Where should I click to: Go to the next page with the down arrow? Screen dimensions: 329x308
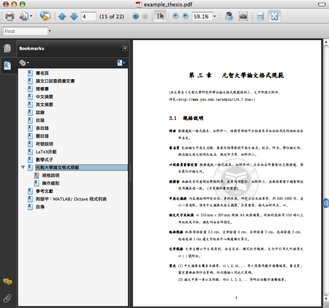coord(74,17)
